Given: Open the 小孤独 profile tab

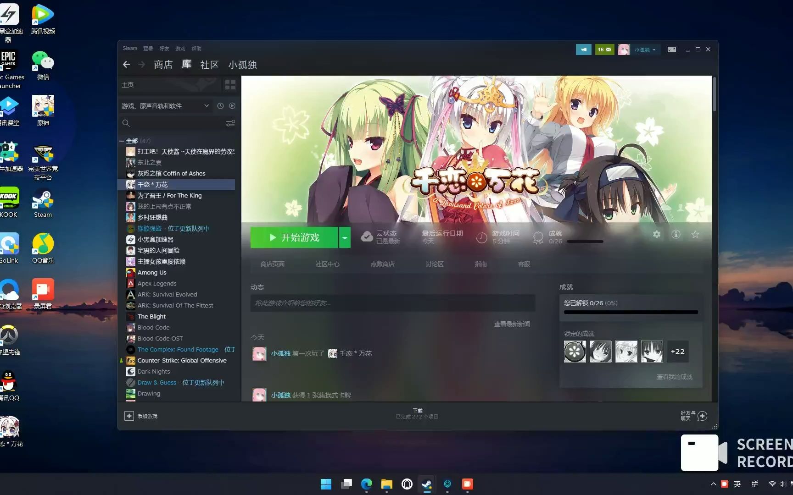Looking at the screenshot, I should (242, 65).
